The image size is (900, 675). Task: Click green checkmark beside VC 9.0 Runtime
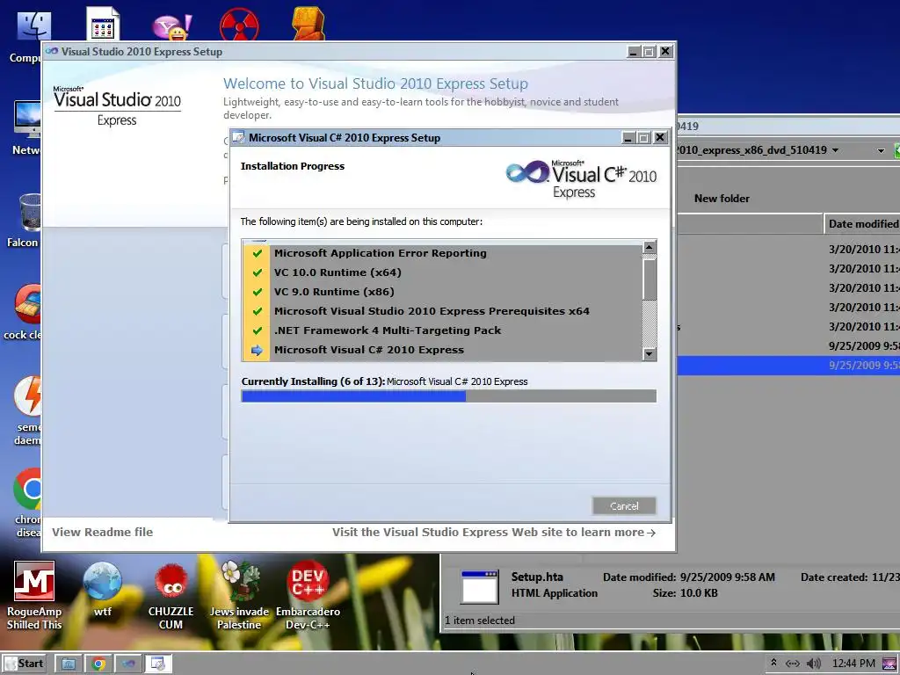(258, 292)
